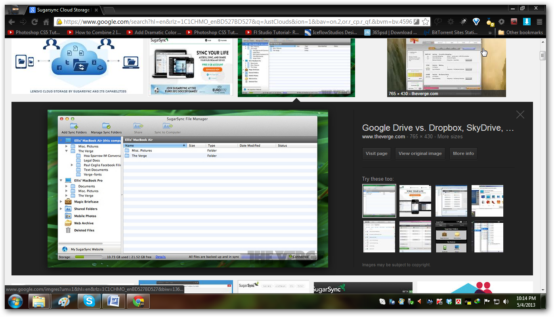The height and width of the screenshot is (317, 554).
Task: Open the clock showing 10:14 PM
Action: point(526,302)
